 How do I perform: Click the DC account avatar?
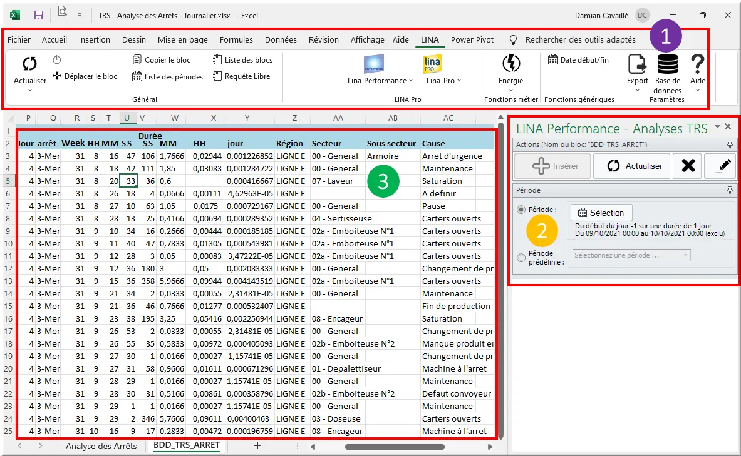pyautogui.click(x=642, y=15)
